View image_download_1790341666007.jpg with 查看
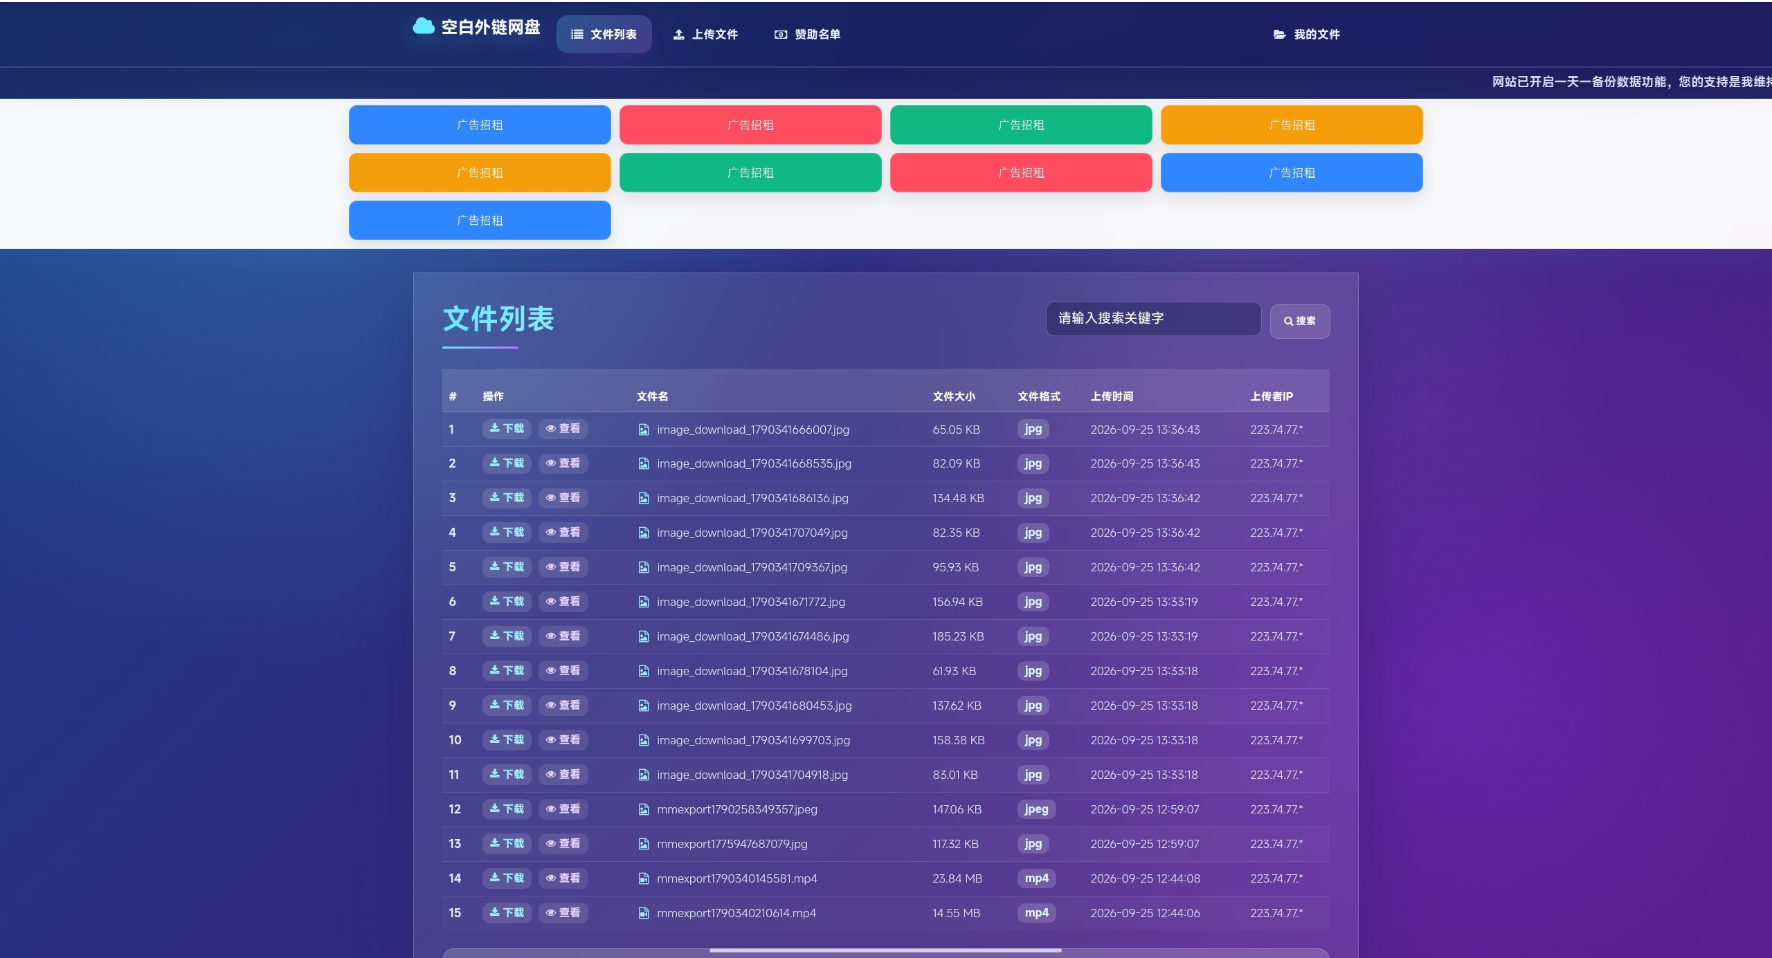The image size is (1772, 958). [563, 428]
